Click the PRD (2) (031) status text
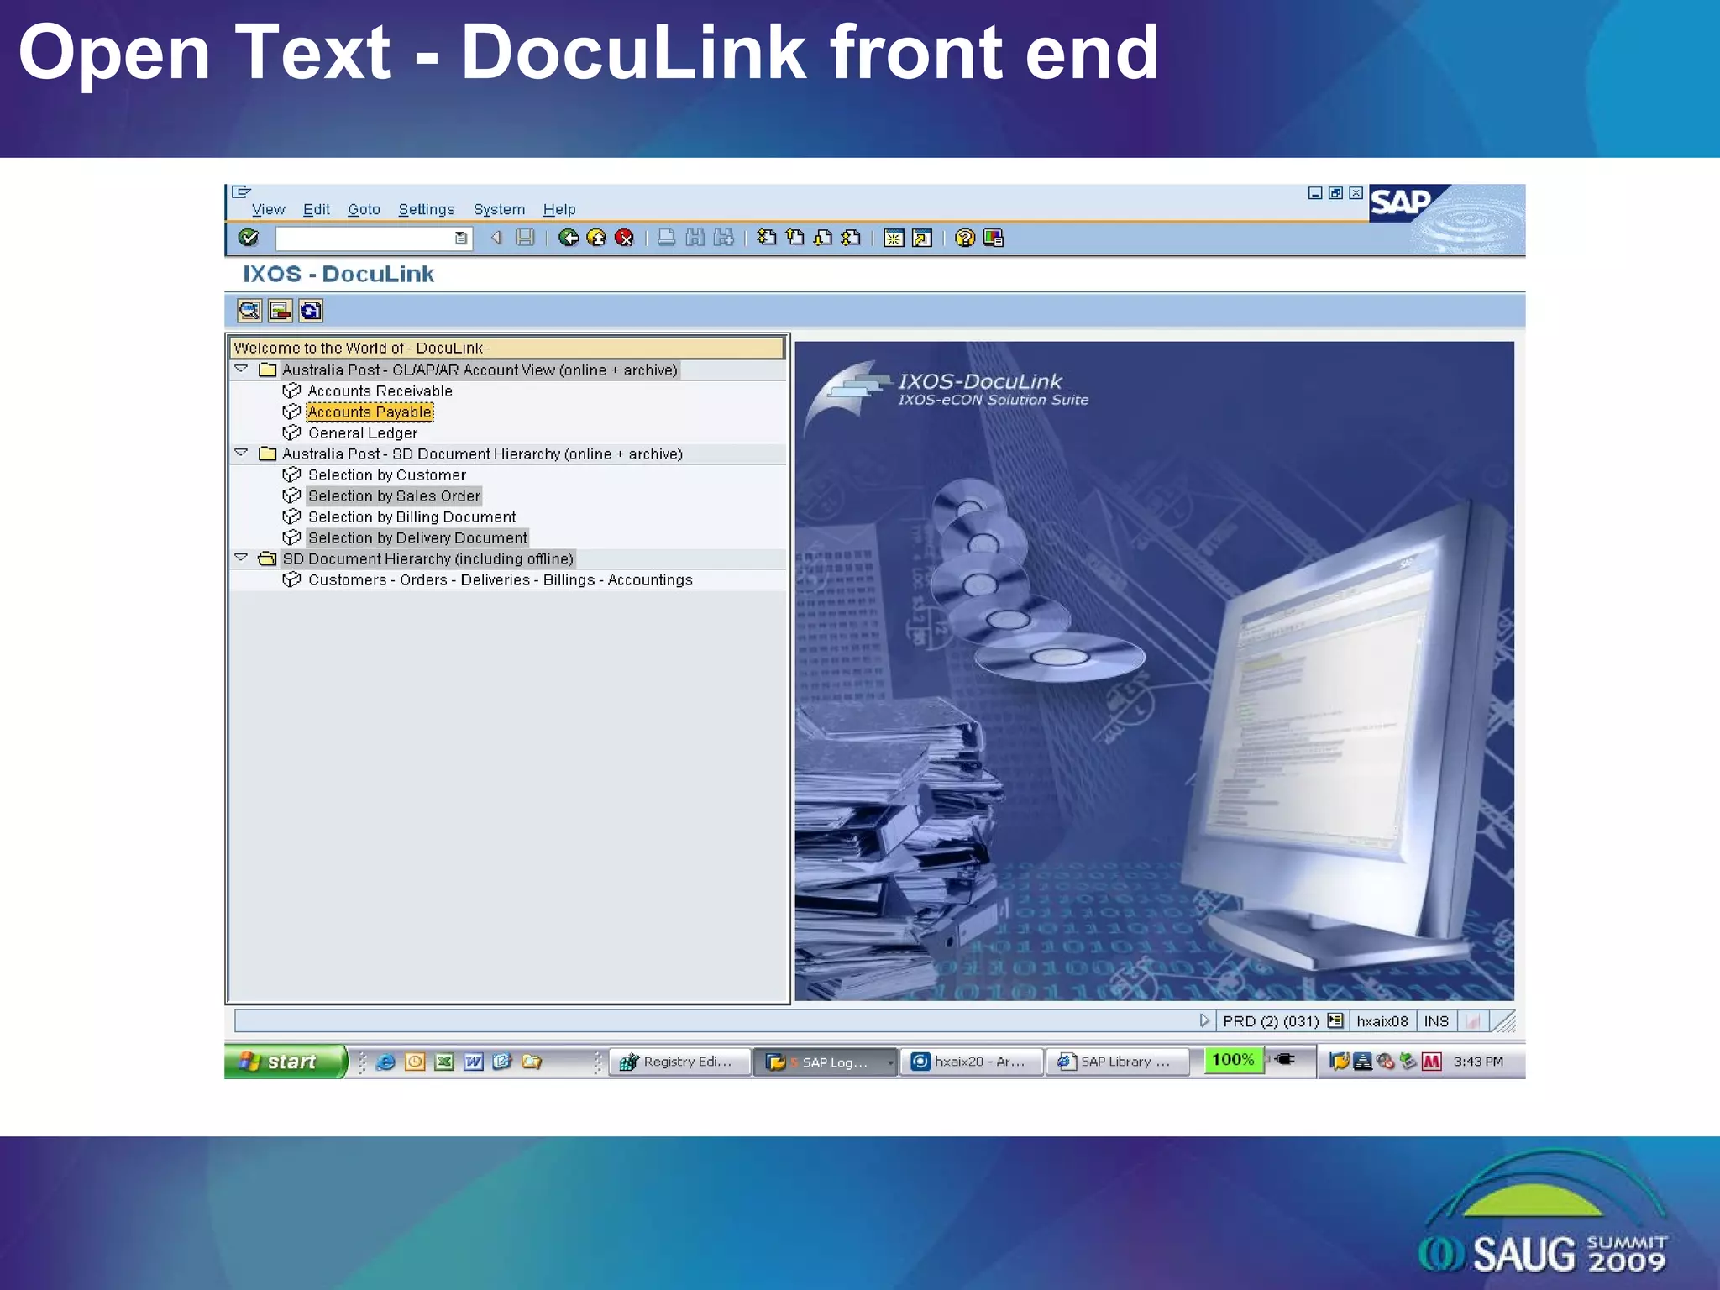 (x=1271, y=1021)
